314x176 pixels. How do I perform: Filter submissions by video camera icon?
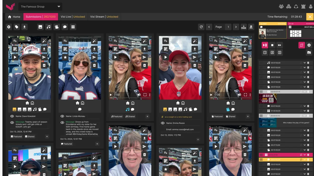[57, 27]
